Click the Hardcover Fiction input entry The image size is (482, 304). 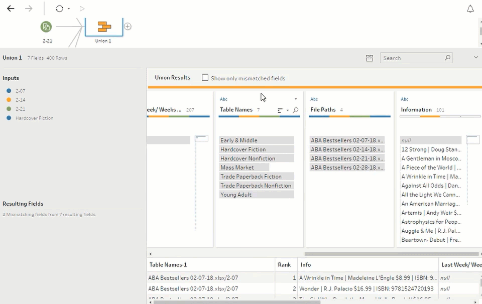(x=34, y=118)
